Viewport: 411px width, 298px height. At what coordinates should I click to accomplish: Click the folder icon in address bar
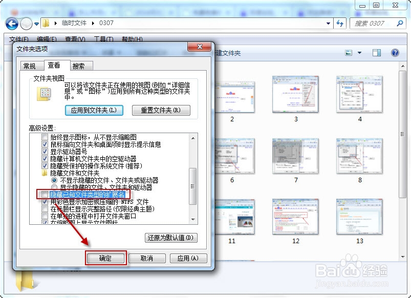pos(46,23)
